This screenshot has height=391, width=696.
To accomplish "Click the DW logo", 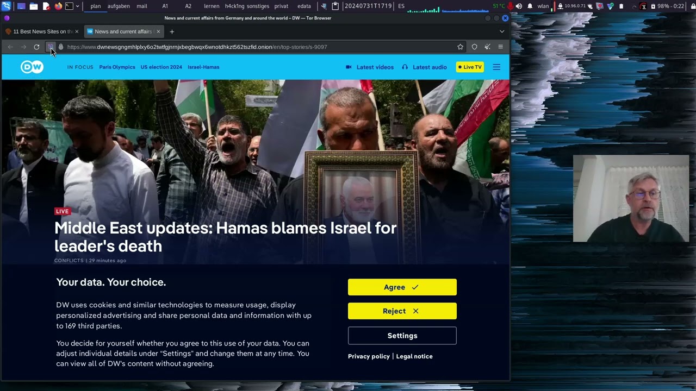I will point(32,67).
